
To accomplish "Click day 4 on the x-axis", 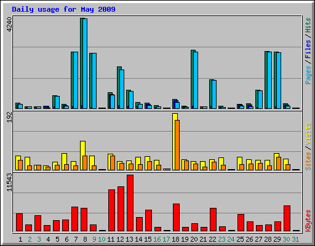I will pos(48,239).
